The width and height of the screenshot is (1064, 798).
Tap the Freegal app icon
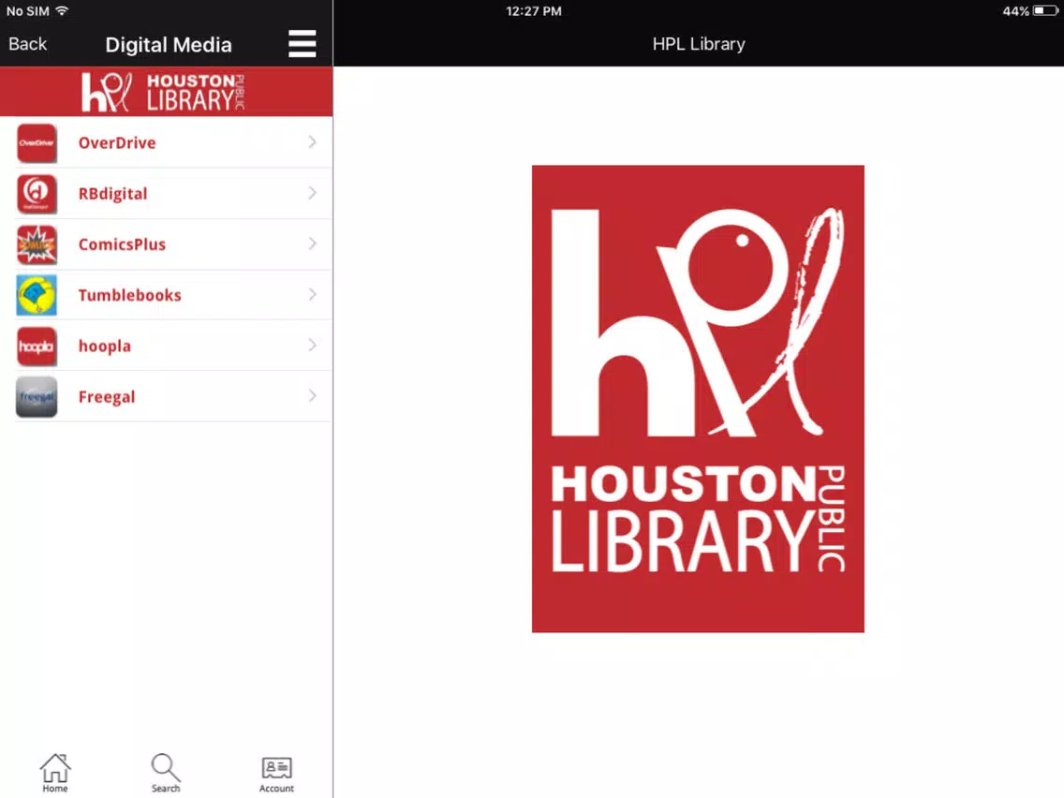37,397
